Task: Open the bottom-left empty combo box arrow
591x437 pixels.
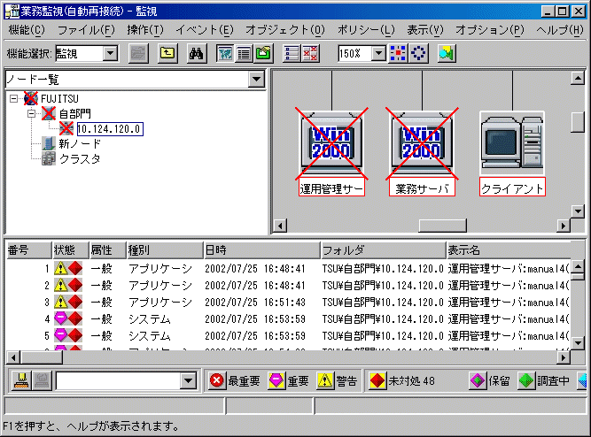Action: click(189, 381)
